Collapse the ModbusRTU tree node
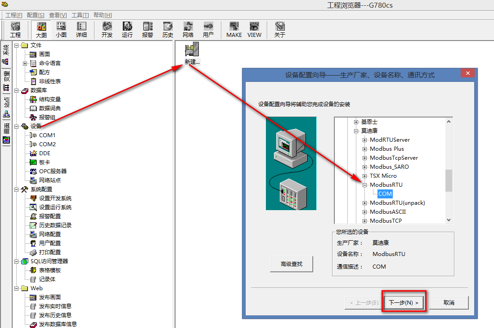The image size is (494, 328). pos(365,185)
